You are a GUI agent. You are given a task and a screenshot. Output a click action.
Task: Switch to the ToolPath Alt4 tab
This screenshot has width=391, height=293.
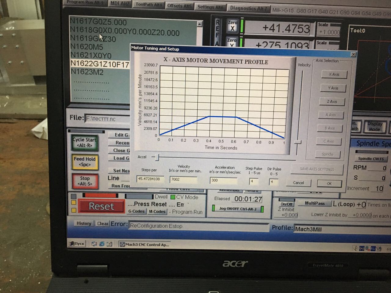click(148, 4)
